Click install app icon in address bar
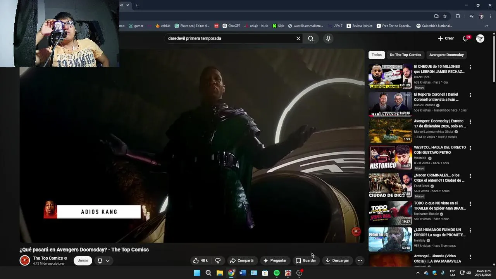496x279 pixels. pos(436,16)
